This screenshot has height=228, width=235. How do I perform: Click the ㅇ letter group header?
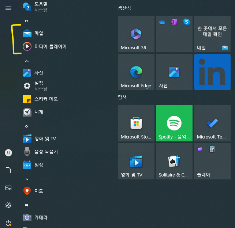[x=26, y=126]
